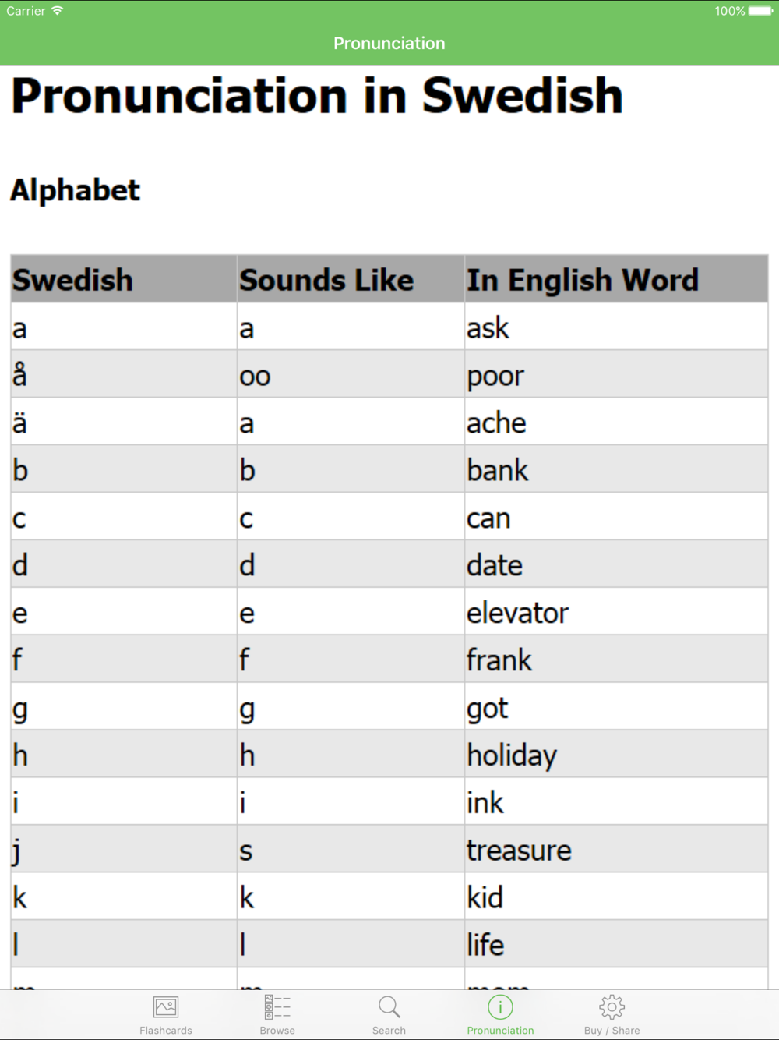Viewport: 779px width, 1040px height.
Task: Open the Buy / Share gear icon
Action: [612, 1007]
